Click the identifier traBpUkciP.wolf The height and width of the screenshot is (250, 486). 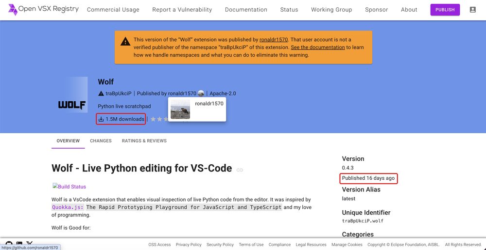pos(363,221)
